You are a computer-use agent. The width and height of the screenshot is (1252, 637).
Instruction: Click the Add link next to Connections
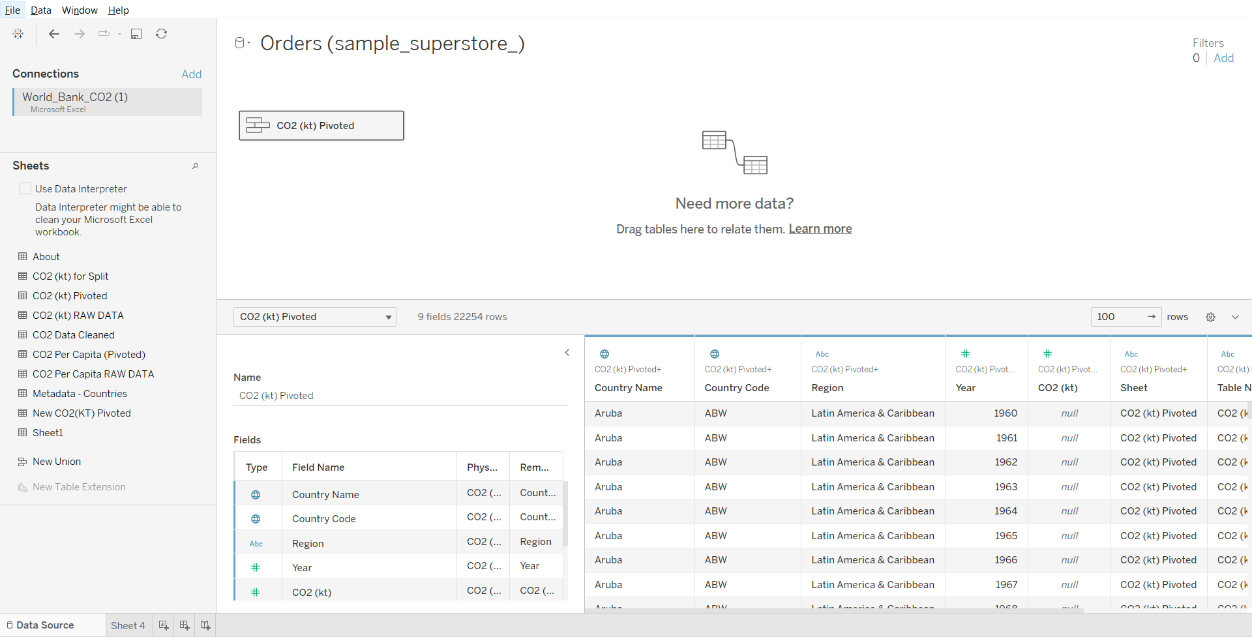pyautogui.click(x=191, y=74)
